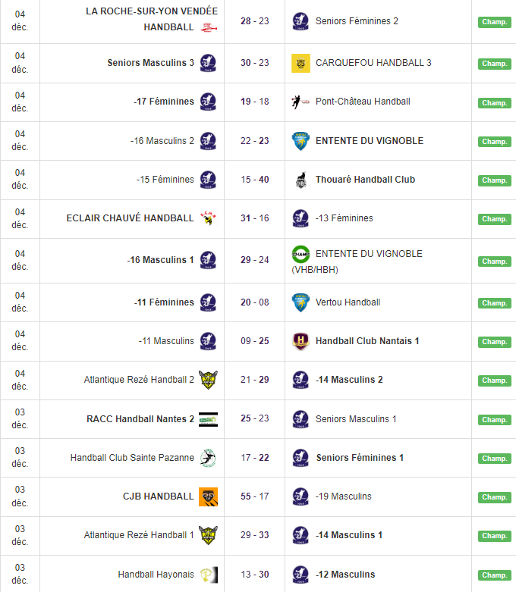This screenshot has height=592, width=516.
Task: Click the Champ. badge for Handball Hayonais match
Action: 494,575
